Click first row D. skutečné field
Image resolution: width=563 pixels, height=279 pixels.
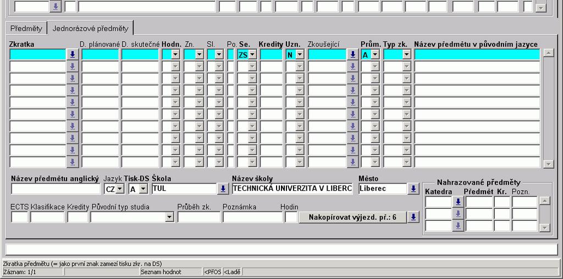140,54
